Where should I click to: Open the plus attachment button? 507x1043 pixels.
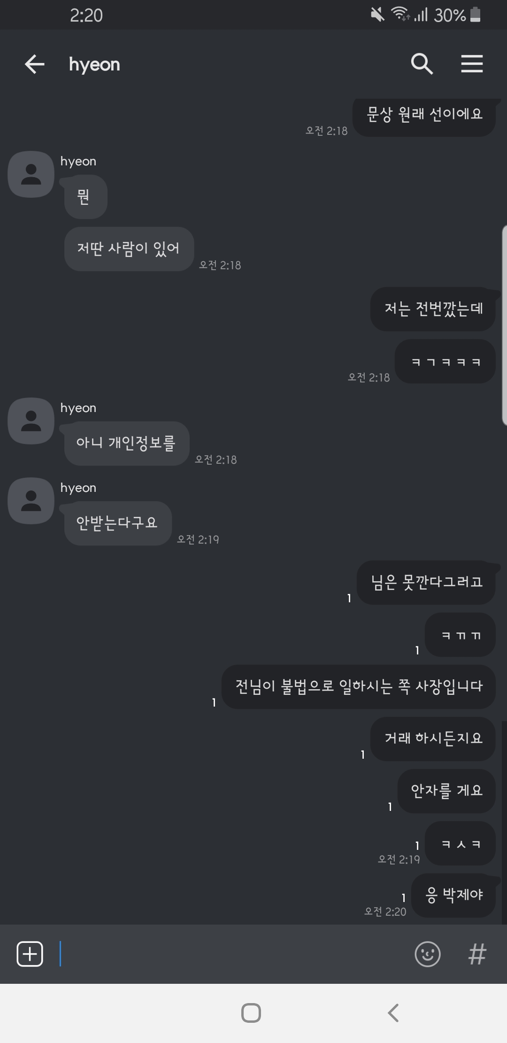(30, 954)
